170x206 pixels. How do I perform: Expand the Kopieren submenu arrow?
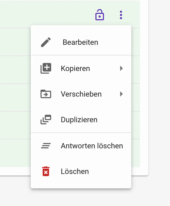tap(122, 68)
